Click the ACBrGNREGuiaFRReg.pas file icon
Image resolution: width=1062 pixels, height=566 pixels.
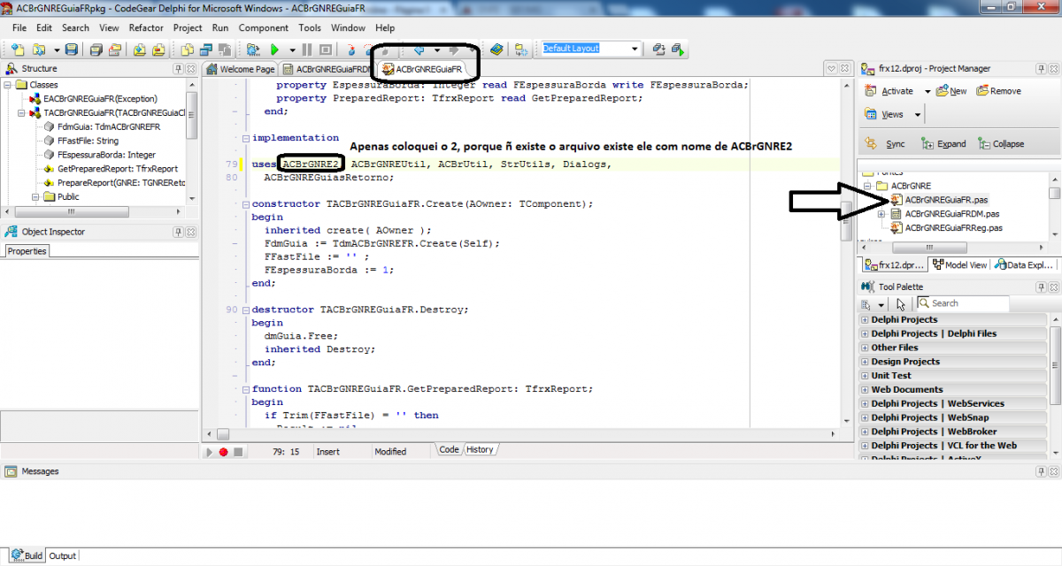click(x=897, y=228)
